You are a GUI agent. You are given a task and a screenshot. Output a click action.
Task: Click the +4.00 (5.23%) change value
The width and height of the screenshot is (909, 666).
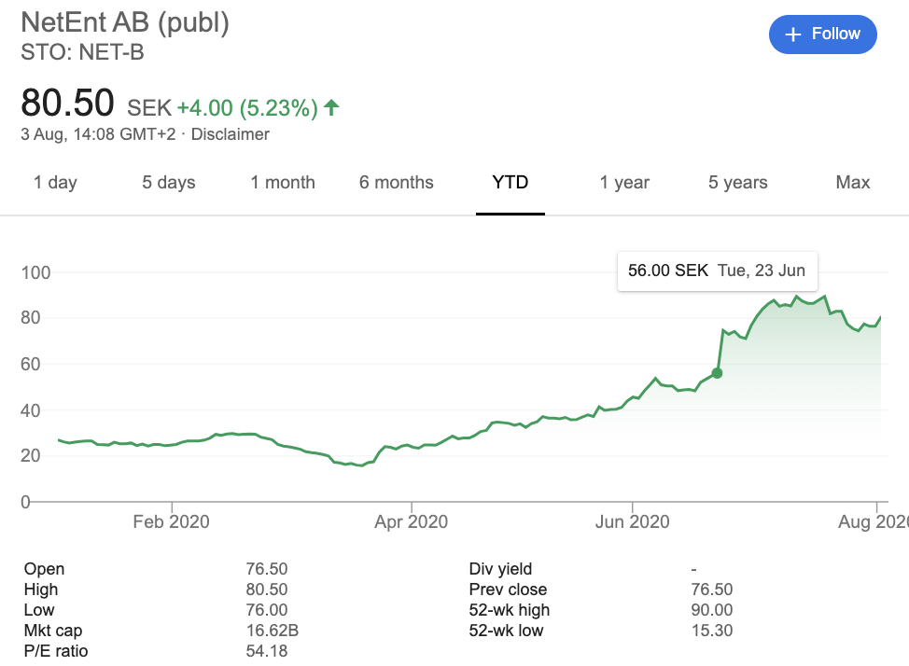click(247, 108)
